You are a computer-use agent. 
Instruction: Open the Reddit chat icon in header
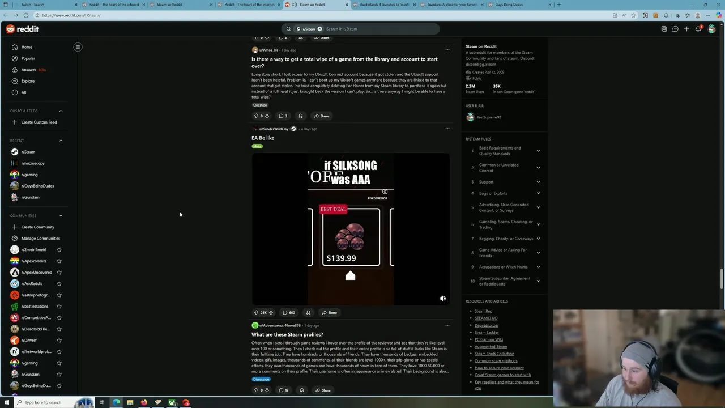675,29
